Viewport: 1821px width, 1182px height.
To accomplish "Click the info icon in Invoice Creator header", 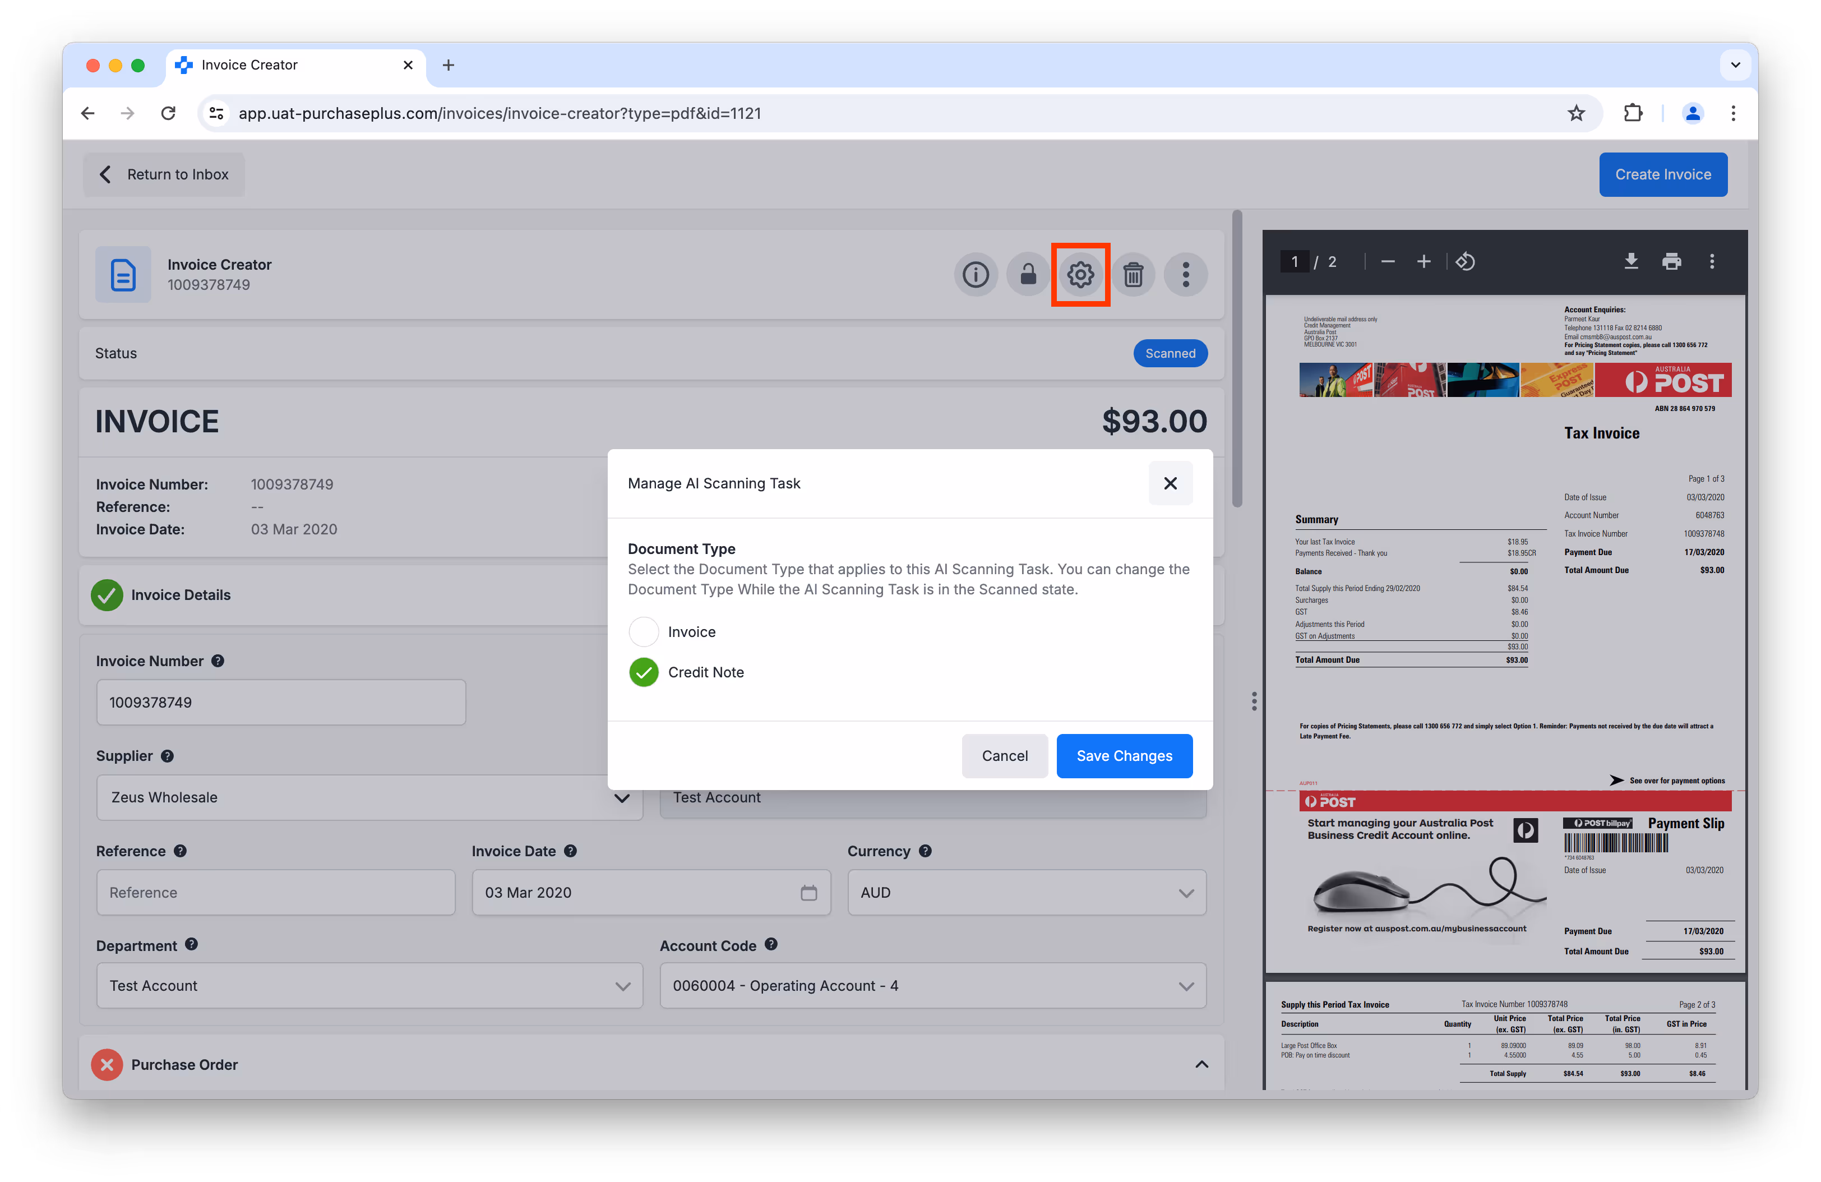I will (975, 275).
